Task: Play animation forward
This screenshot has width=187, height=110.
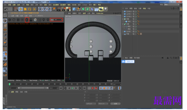Action: [73, 88]
